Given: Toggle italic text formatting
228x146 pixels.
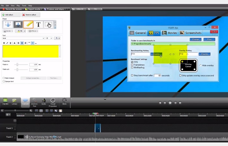Looking at the screenshot, I should 7,43.
